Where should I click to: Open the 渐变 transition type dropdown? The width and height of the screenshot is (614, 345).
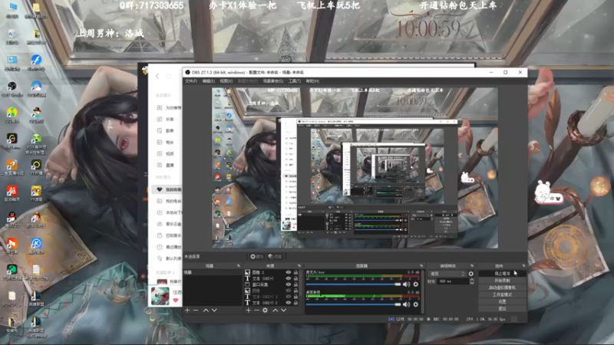447,274
